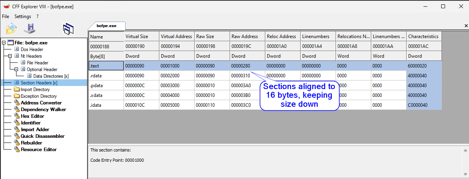Click Raw Size value 00000110
469x179 pixels.
click(x=212, y=105)
